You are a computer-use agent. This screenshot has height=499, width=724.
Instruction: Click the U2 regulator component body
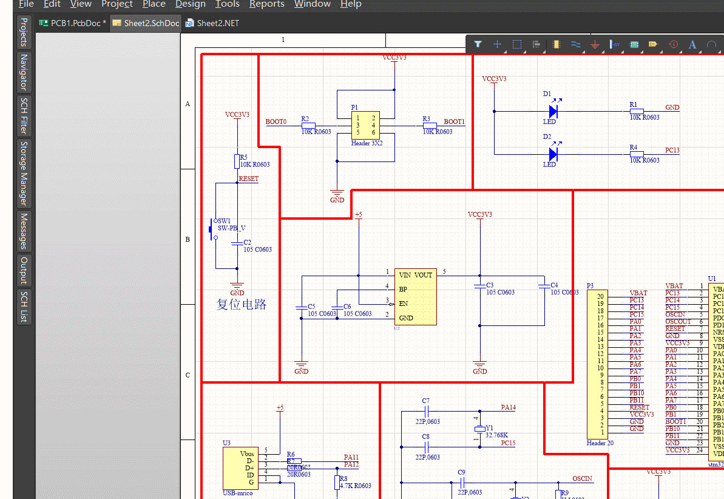415,297
